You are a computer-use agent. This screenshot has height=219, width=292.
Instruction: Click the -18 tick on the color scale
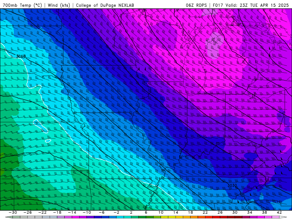pyautogui.click(x=57, y=212)
